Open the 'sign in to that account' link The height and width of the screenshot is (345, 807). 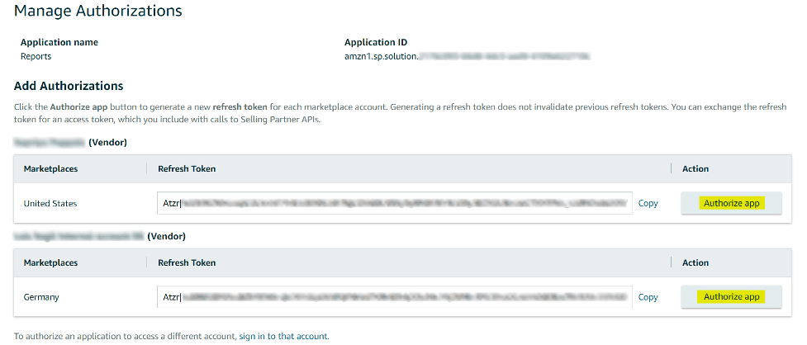click(x=283, y=336)
